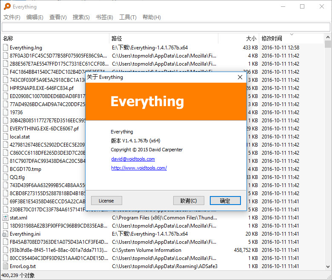This screenshot has width=332, height=280.
Task: Click the file icon of BCGD170.tmp
Action: (6, 169)
